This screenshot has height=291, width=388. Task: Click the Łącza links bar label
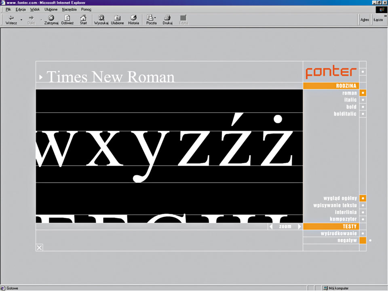378,20
